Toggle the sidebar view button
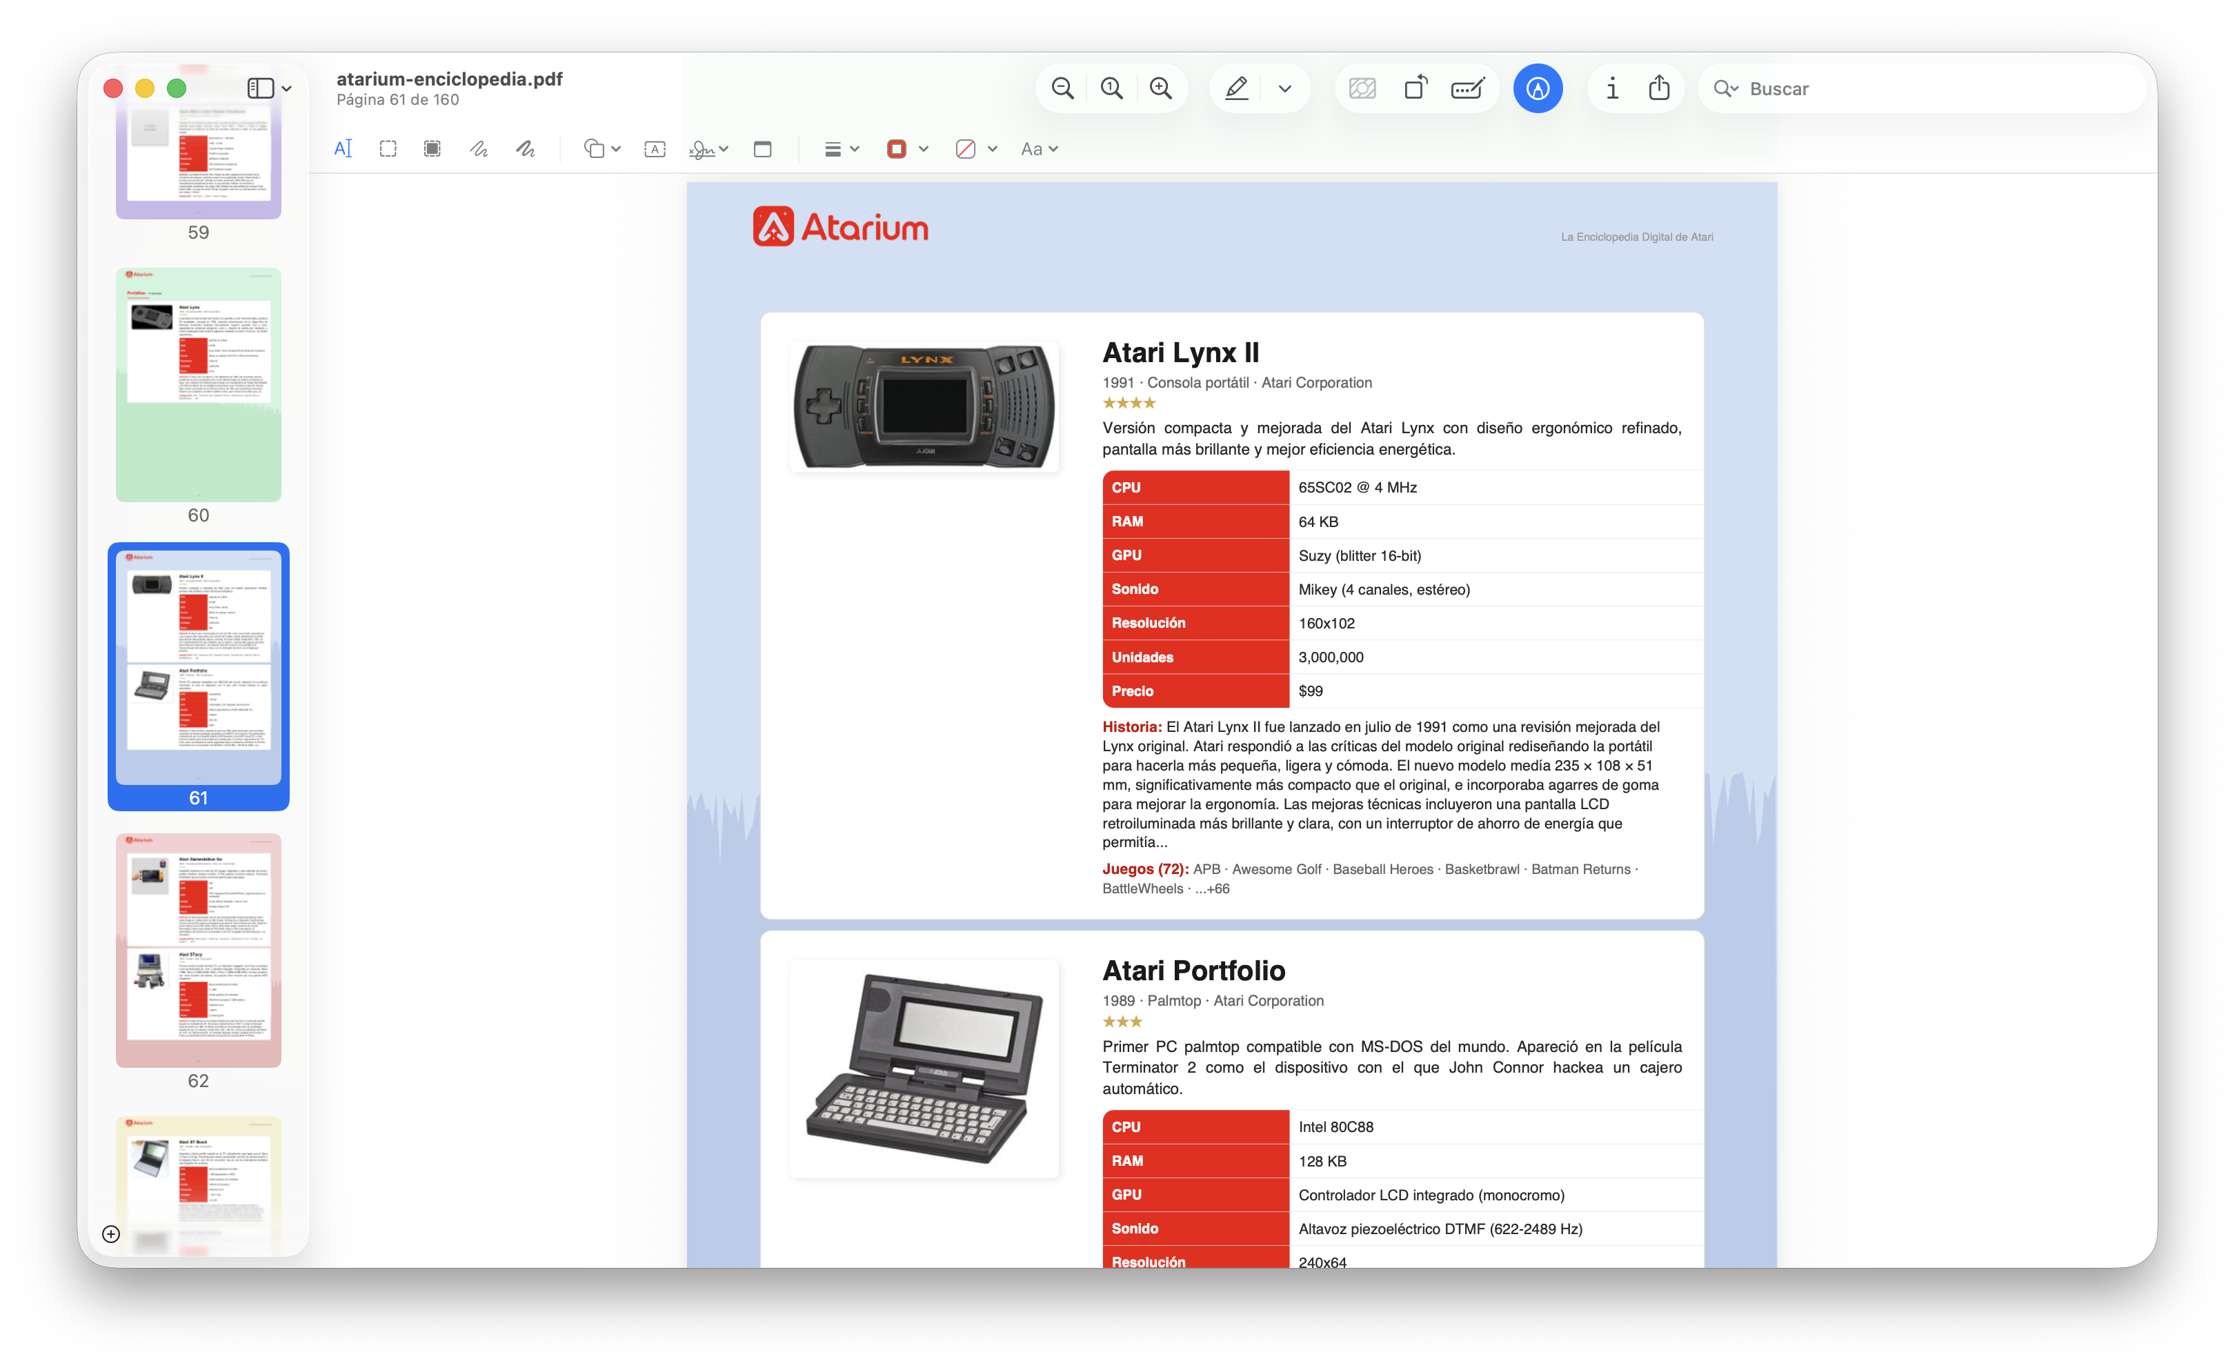The width and height of the screenshot is (2235, 1370). point(260,88)
